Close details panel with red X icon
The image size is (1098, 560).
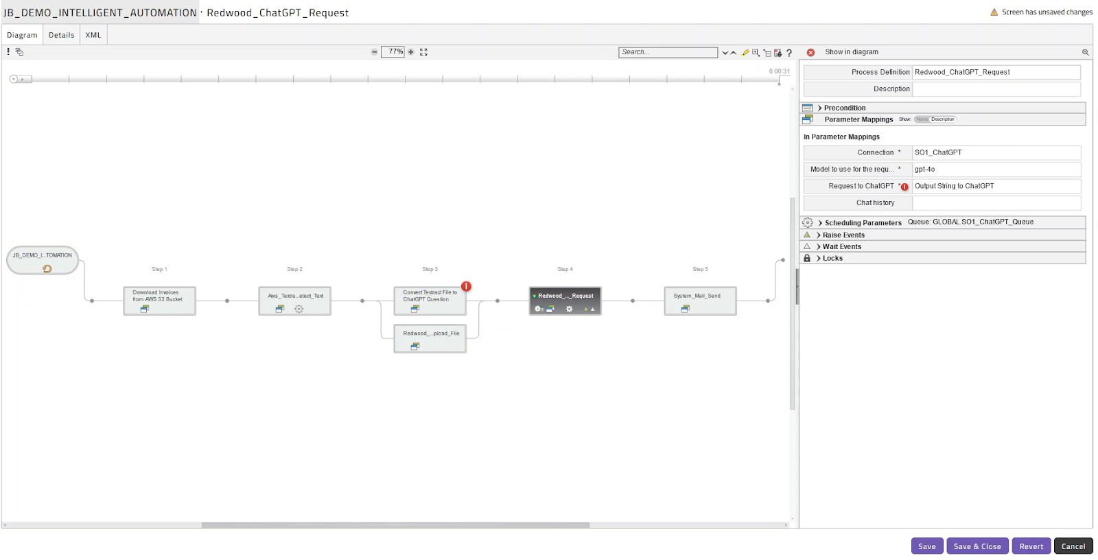[810, 52]
